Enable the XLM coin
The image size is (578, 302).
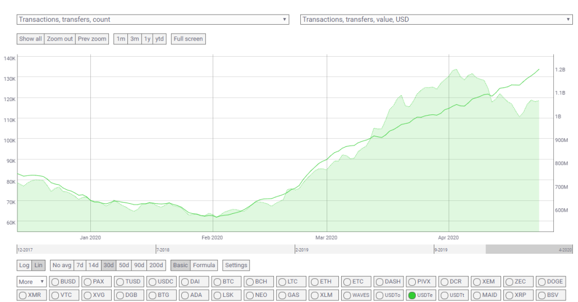324,295
